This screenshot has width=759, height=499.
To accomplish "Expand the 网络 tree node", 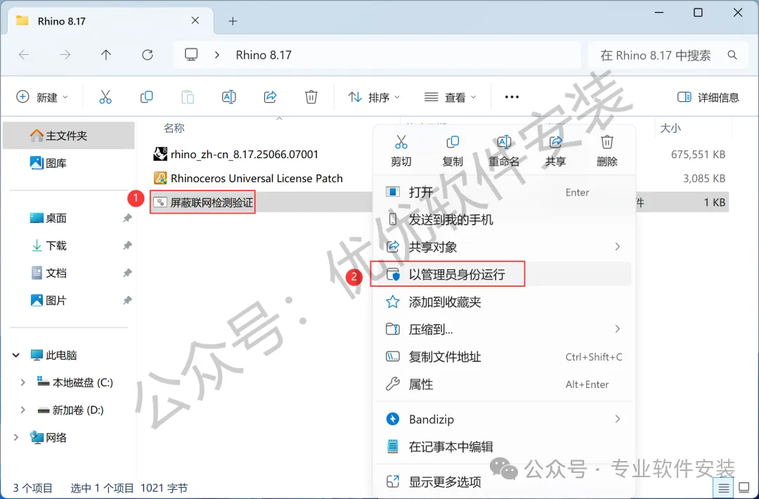I will point(16,438).
